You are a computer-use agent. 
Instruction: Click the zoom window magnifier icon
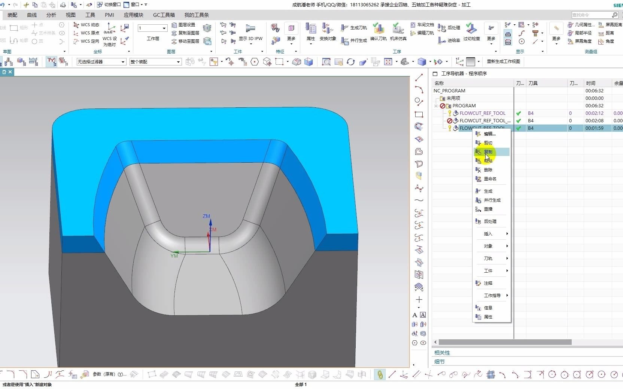[x=326, y=62]
